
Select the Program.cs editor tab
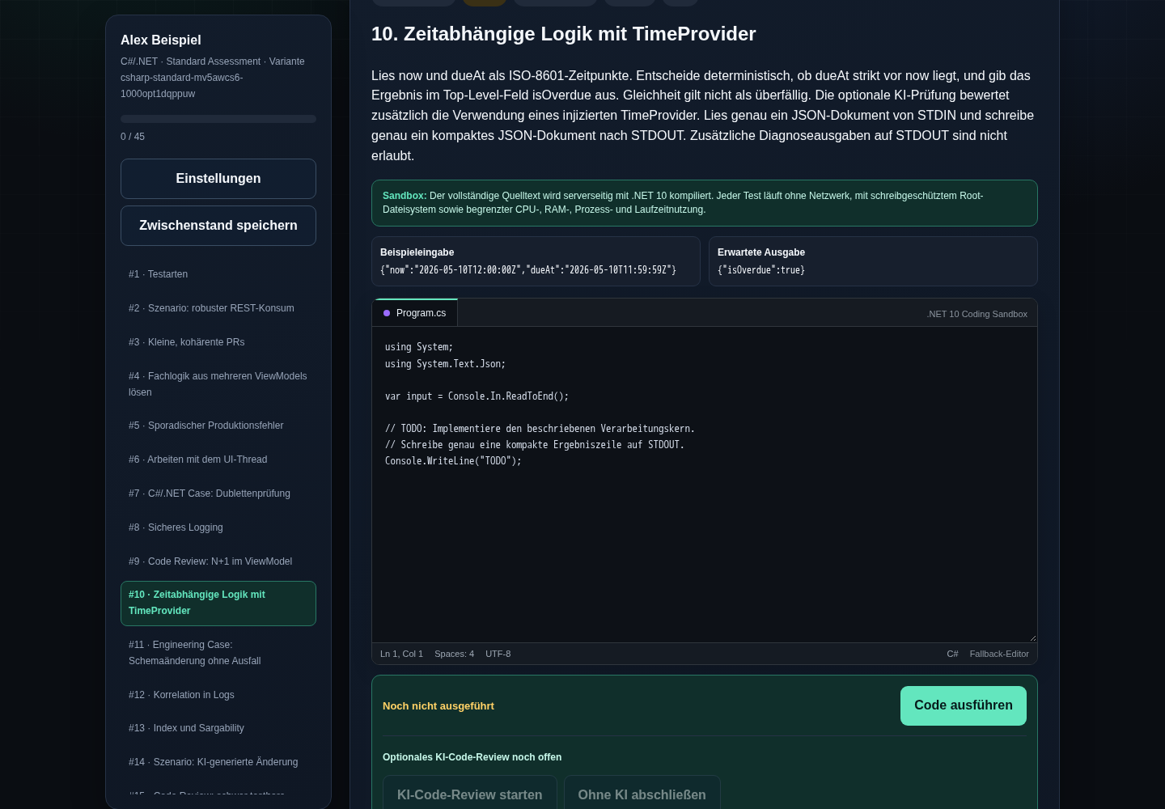click(x=415, y=313)
